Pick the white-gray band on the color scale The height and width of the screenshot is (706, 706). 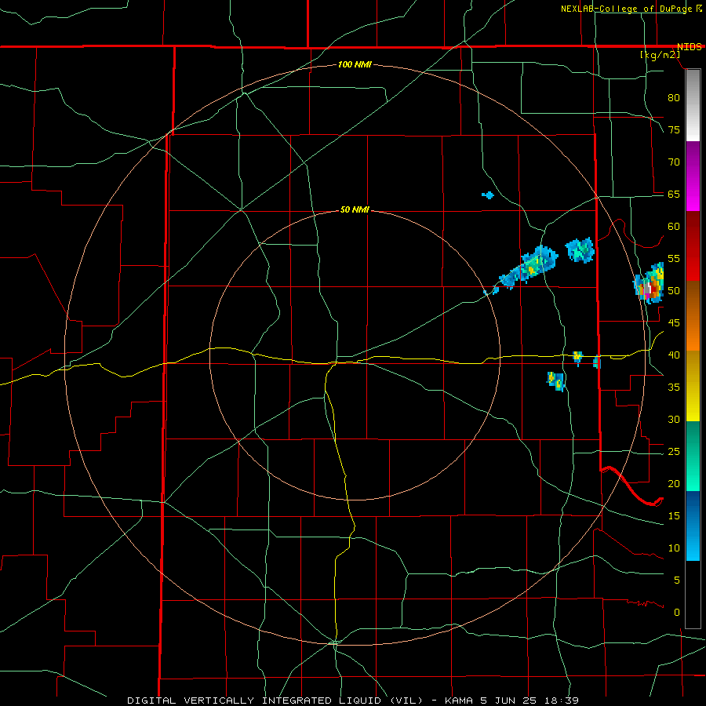pos(693,105)
